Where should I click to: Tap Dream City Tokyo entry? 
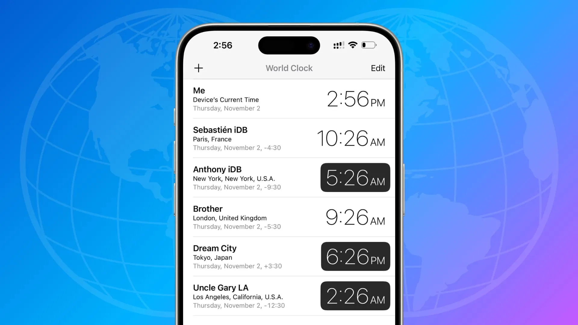289,256
